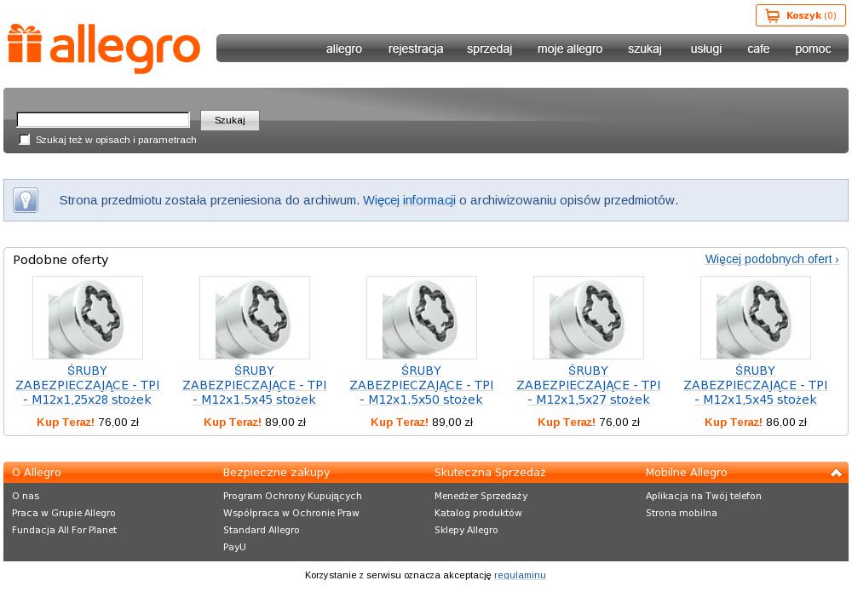The height and width of the screenshot is (592, 852).
Task: Open thumbnail of M12x1,25x28 stożek offer
Action: (88, 318)
